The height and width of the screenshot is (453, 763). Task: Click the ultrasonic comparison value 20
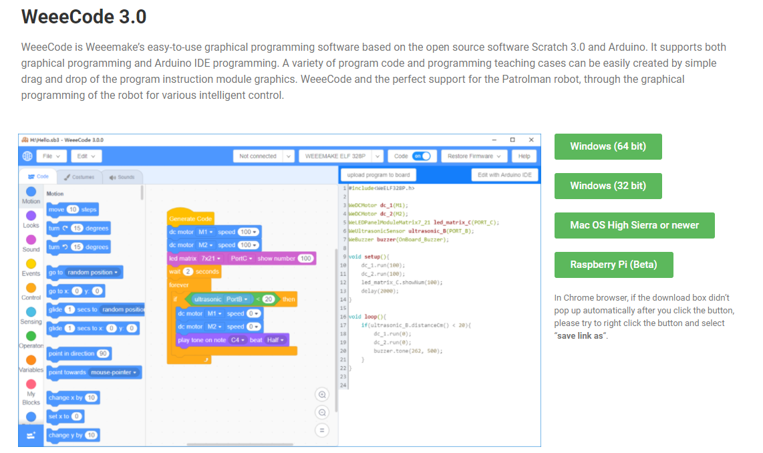pos(268,299)
